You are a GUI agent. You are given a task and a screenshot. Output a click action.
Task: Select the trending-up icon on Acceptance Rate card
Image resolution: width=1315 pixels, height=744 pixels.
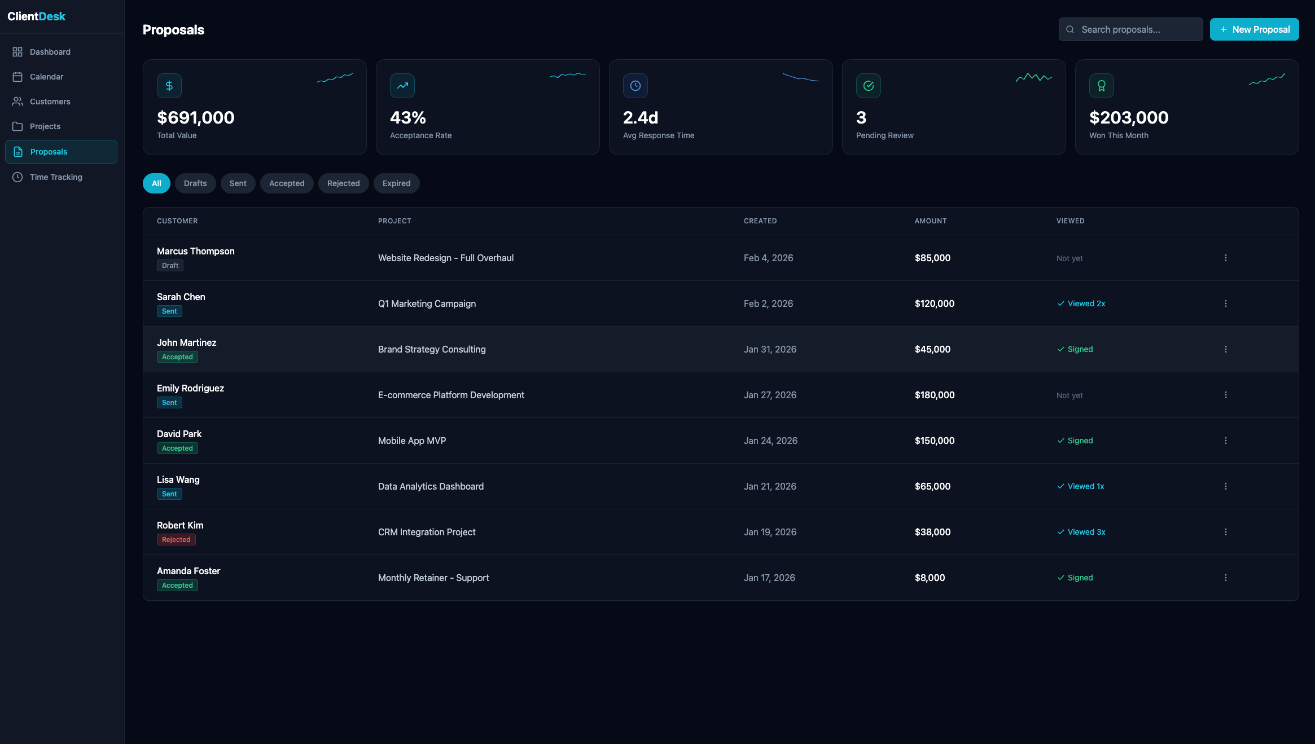point(402,85)
